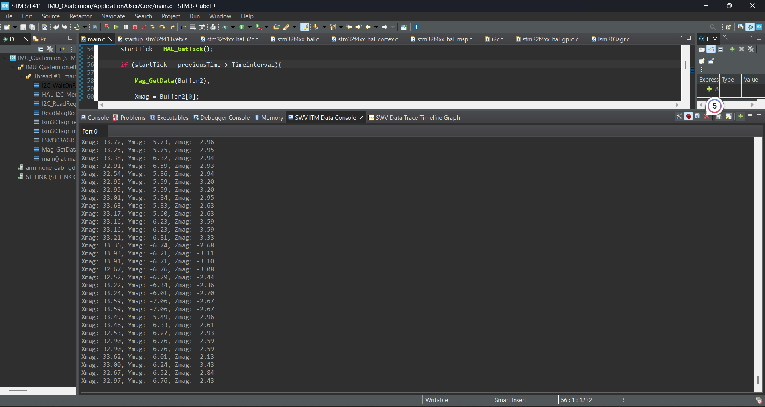Click Add new expression in Expressions table
765x407 pixels.
coord(710,89)
